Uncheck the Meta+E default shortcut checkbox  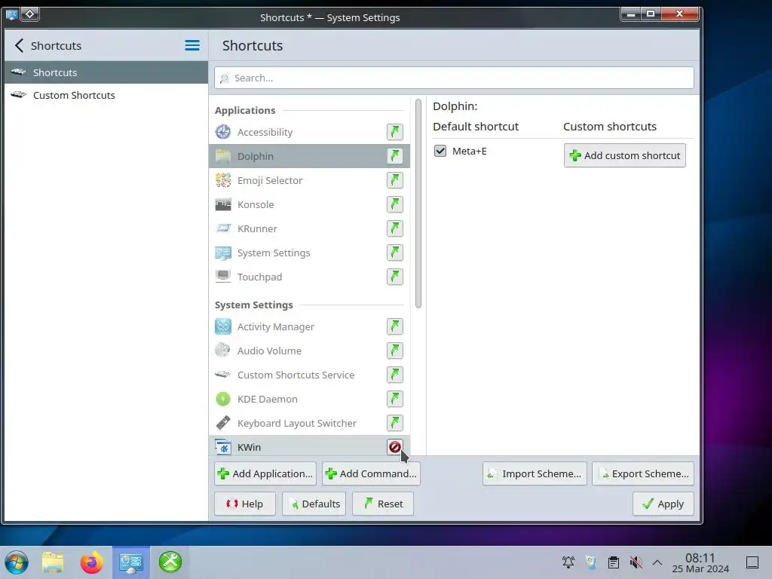(440, 151)
